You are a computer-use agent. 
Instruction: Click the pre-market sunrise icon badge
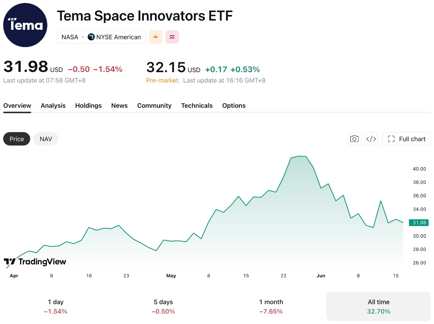coord(156,37)
